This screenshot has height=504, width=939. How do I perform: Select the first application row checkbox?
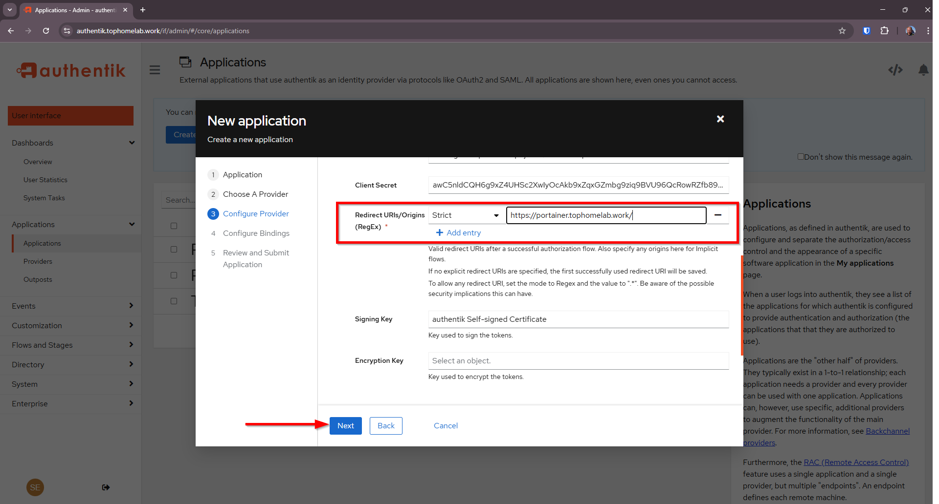click(174, 250)
